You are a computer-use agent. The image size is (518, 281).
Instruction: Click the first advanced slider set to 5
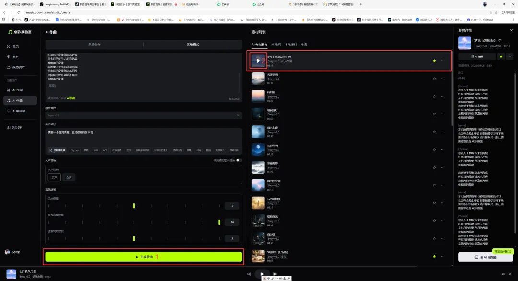click(134, 206)
